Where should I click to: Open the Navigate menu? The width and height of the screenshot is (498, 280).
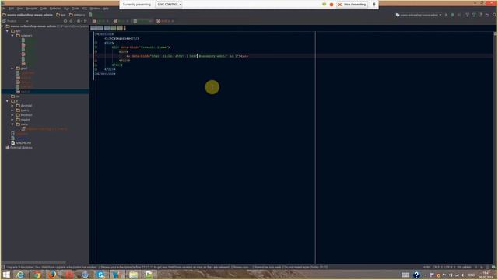click(x=31, y=9)
